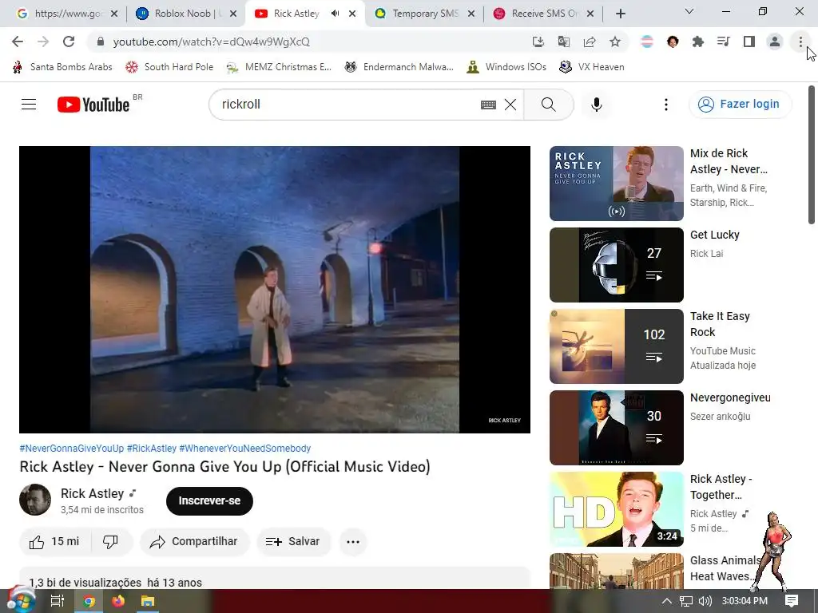Open more actions ellipsis below the video
Image resolution: width=818 pixels, height=613 pixels.
pyautogui.click(x=353, y=542)
